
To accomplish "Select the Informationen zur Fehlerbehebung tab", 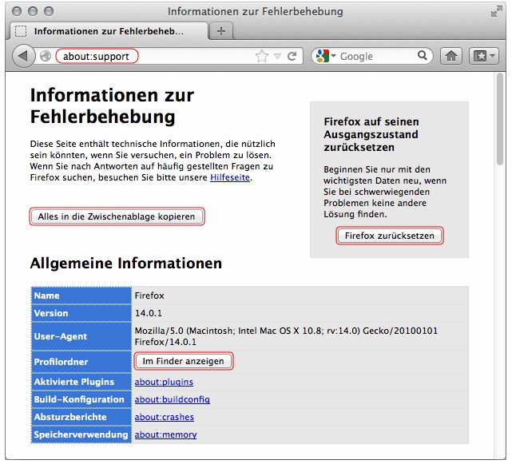I will pos(108,30).
